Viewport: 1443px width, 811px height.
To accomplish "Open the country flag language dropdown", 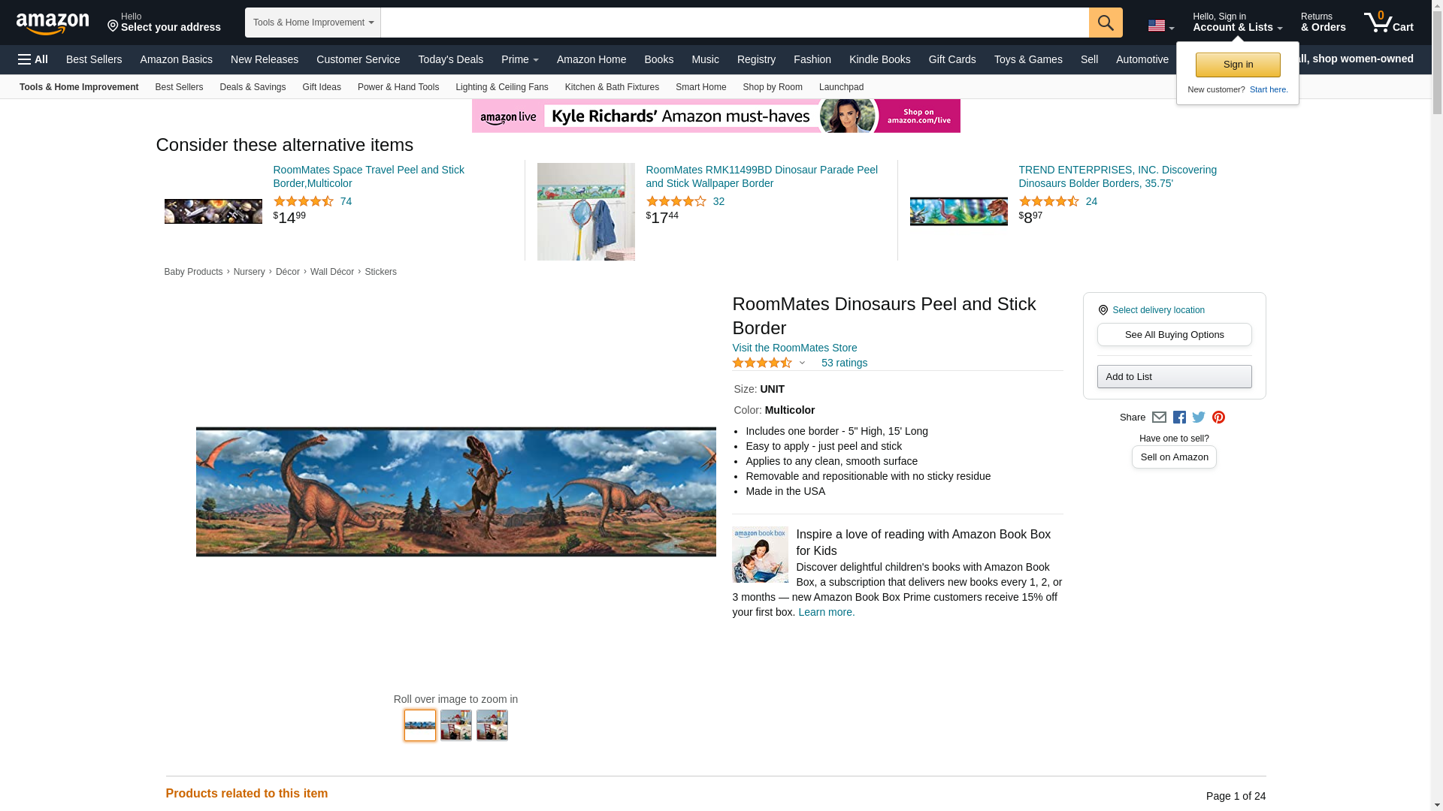I will point(1160,26).
